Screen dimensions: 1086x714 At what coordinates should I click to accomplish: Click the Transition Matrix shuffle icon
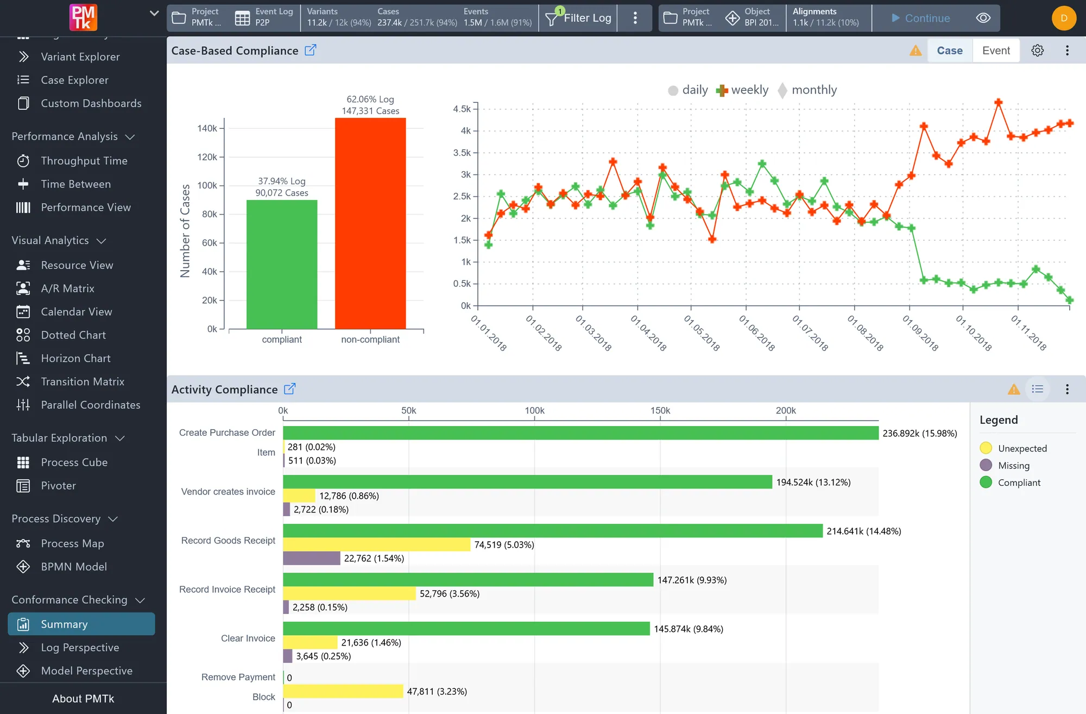23,381
